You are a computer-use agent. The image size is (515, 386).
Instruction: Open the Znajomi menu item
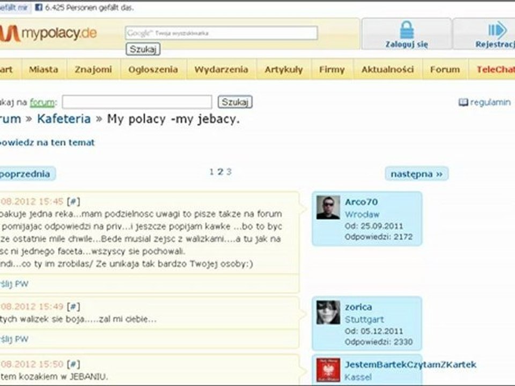93,70
